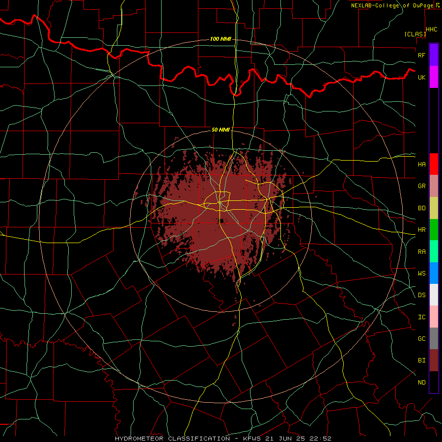Click the HR green legend swatch
442x442 pixels.
pyautogui.click(x=434, y=230)
